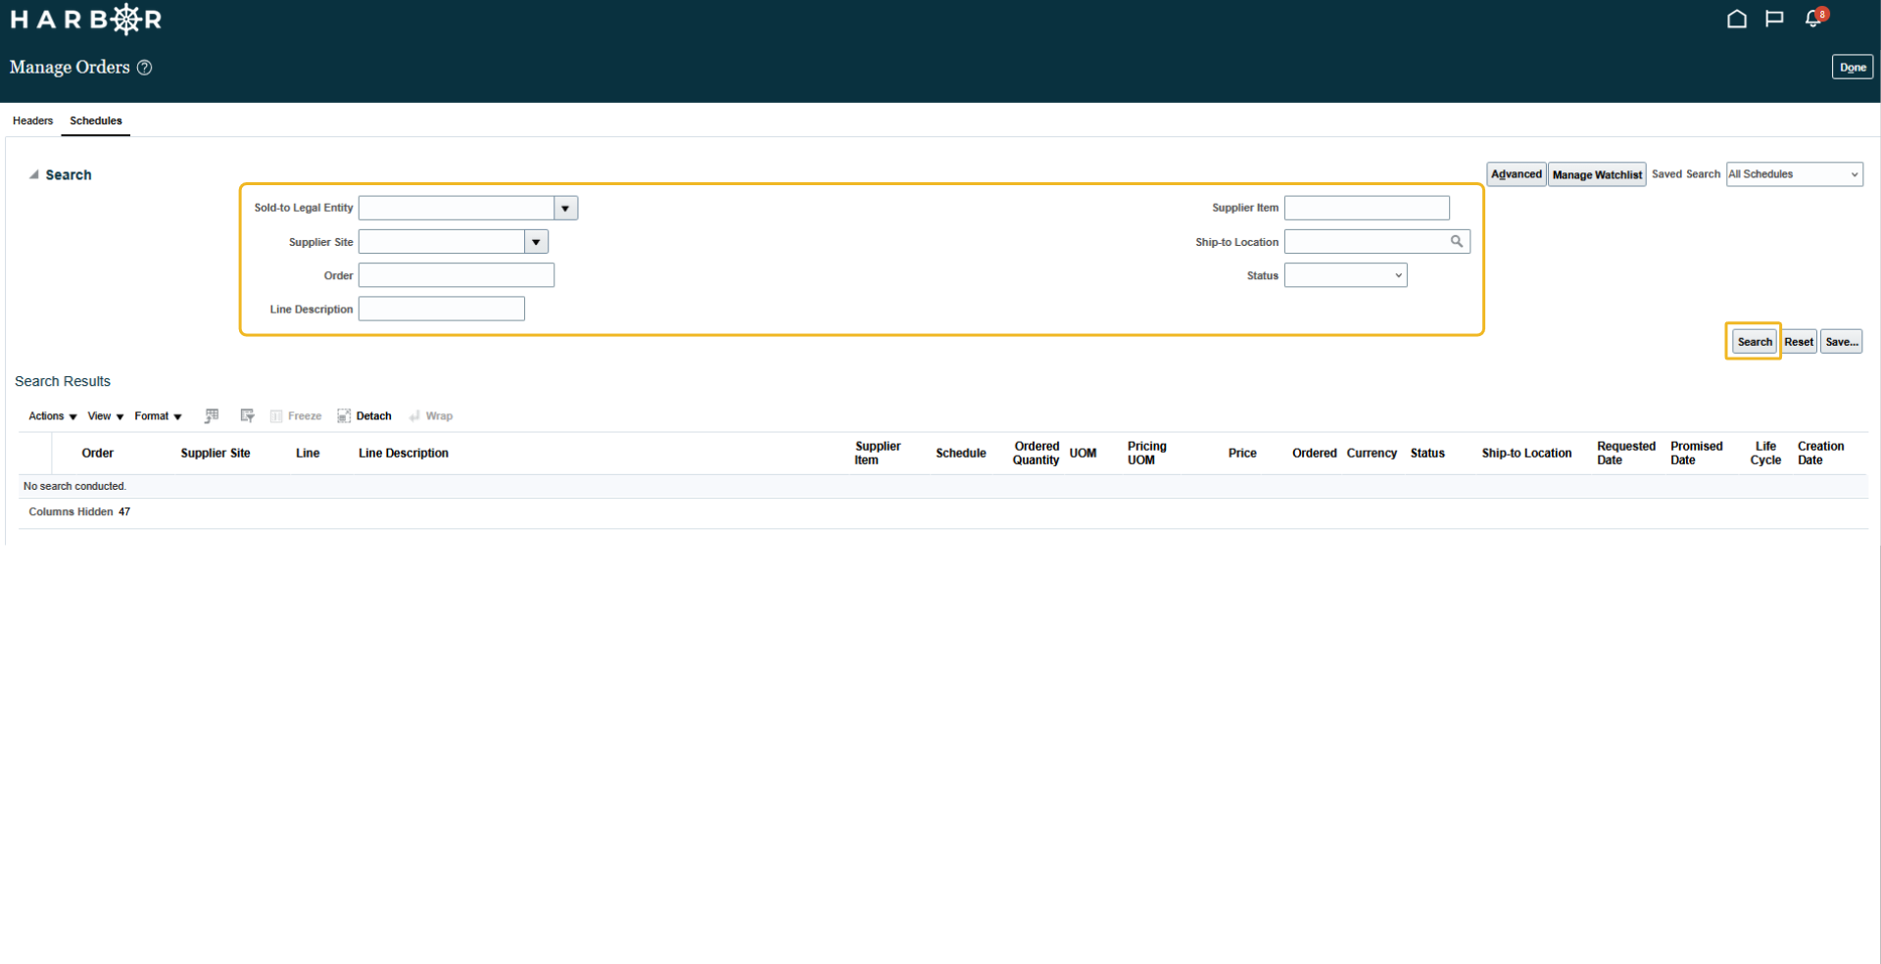
Task: Click the Reset button
Action: coord(1799,342)
